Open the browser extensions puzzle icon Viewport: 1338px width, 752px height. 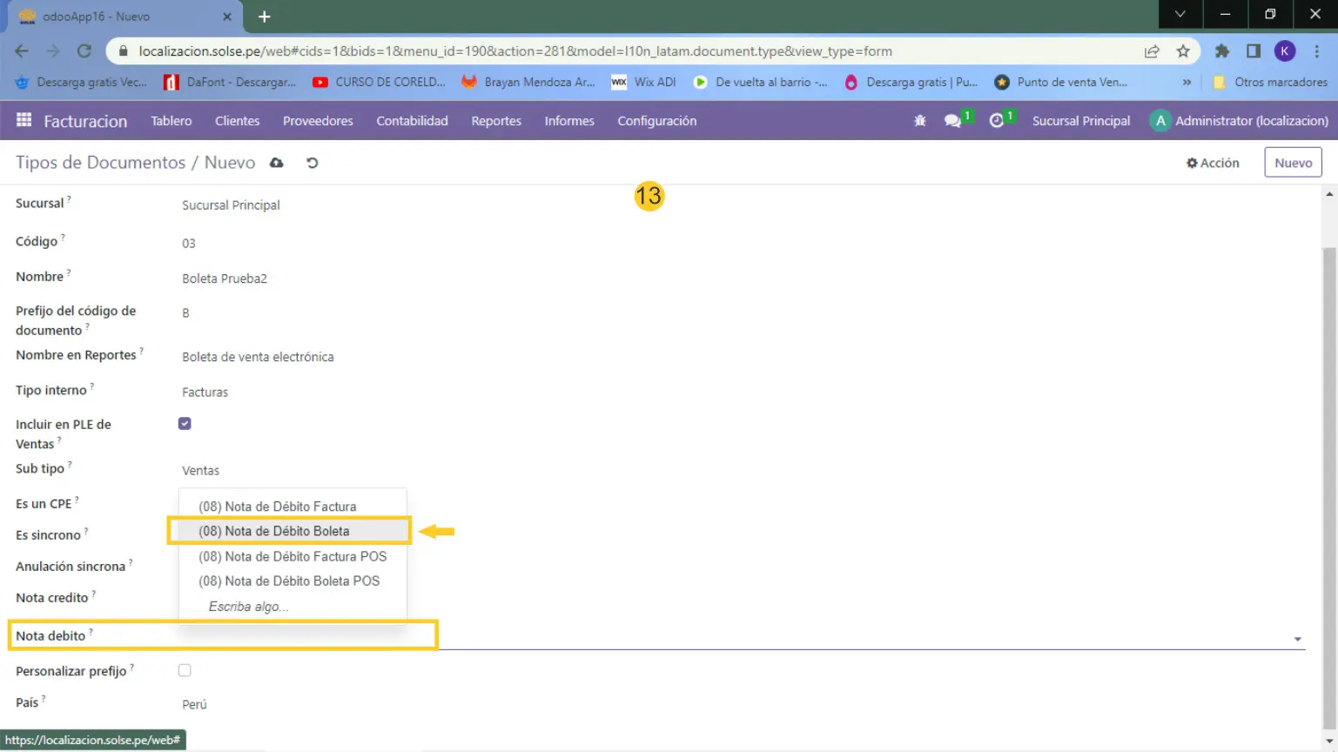point(1221,51)
